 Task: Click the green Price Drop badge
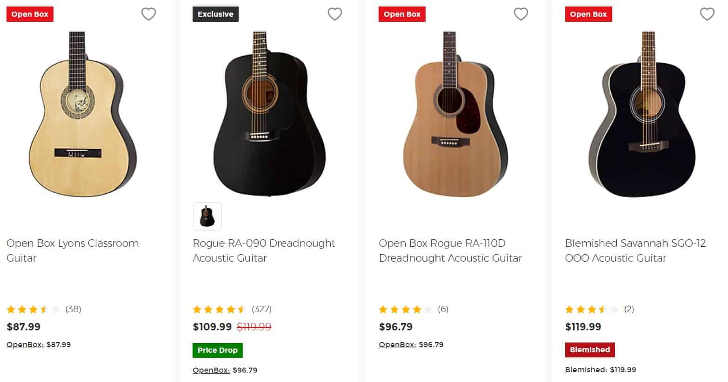click(x=217, y=350)
